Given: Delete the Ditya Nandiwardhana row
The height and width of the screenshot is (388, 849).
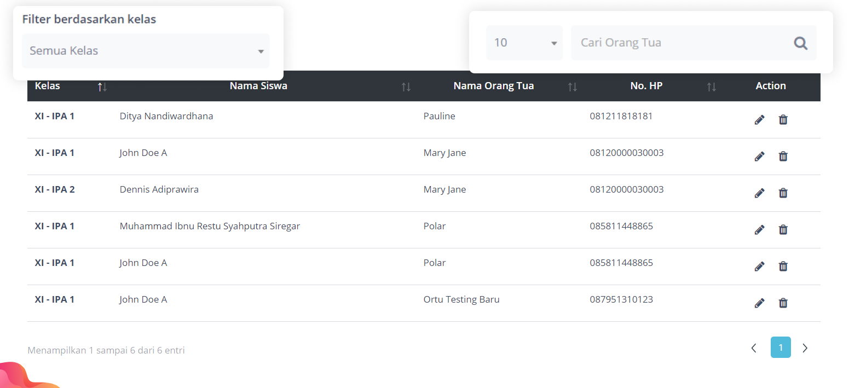Looking at the screenshot, I should (x=783, y=120).
